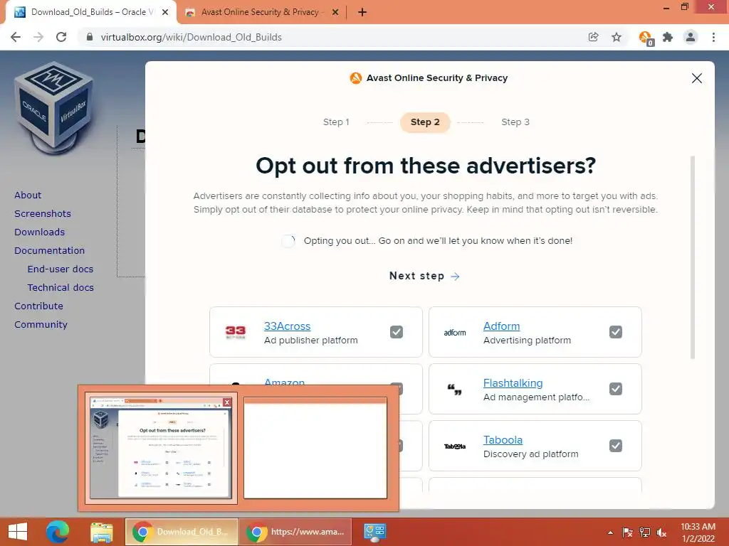The height and width of the screenshot is (546, 729).
Task: Open Downloads in VirtualBox sidebar
Action: point(40,232)
